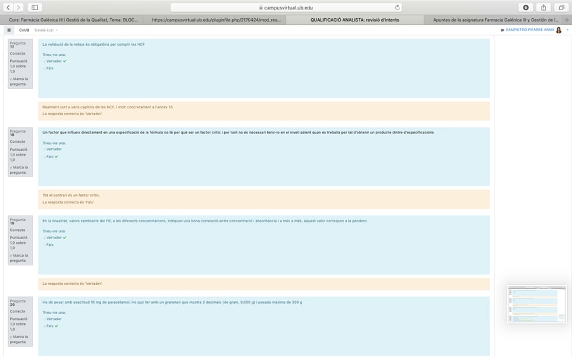The height and width of the screenshot is (357, 572).
Task: Open the Safari share icon
Action: pyautogui.click(x=544, y=7)
